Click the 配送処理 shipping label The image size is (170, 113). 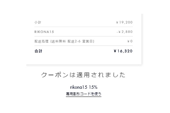click(41, 41)
